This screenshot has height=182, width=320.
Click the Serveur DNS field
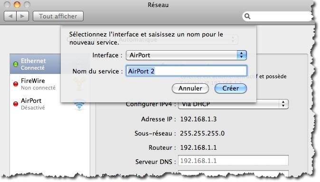coord(233,161)
